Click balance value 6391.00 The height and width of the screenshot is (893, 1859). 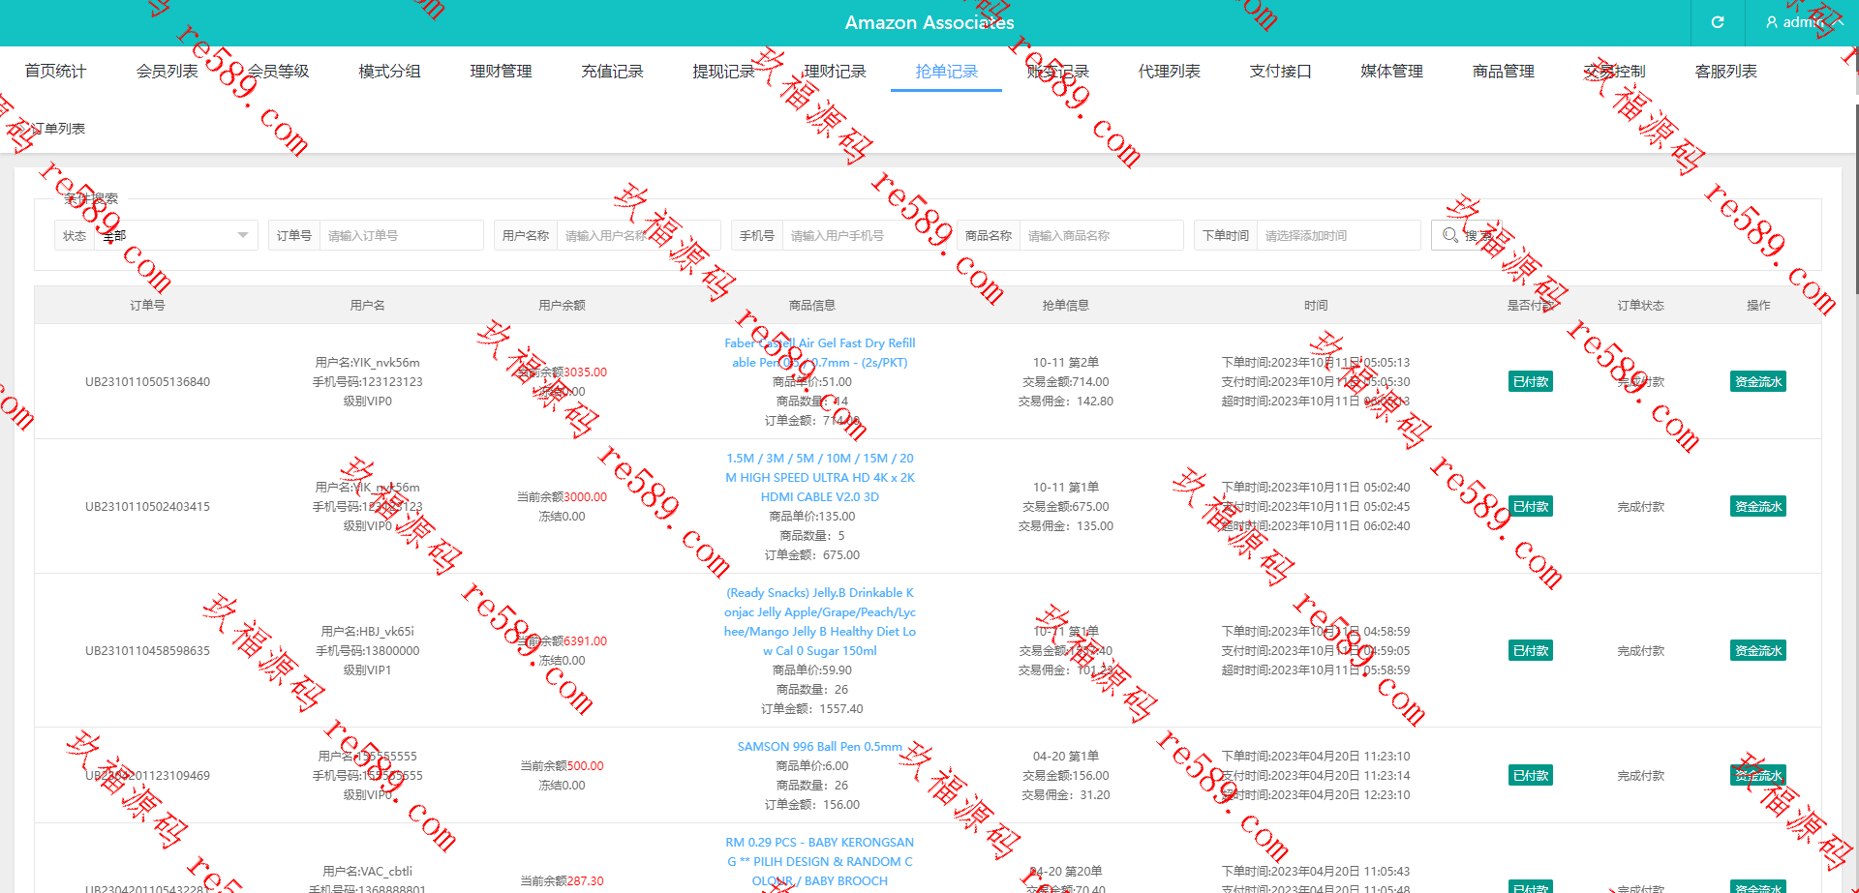[586, 640]
